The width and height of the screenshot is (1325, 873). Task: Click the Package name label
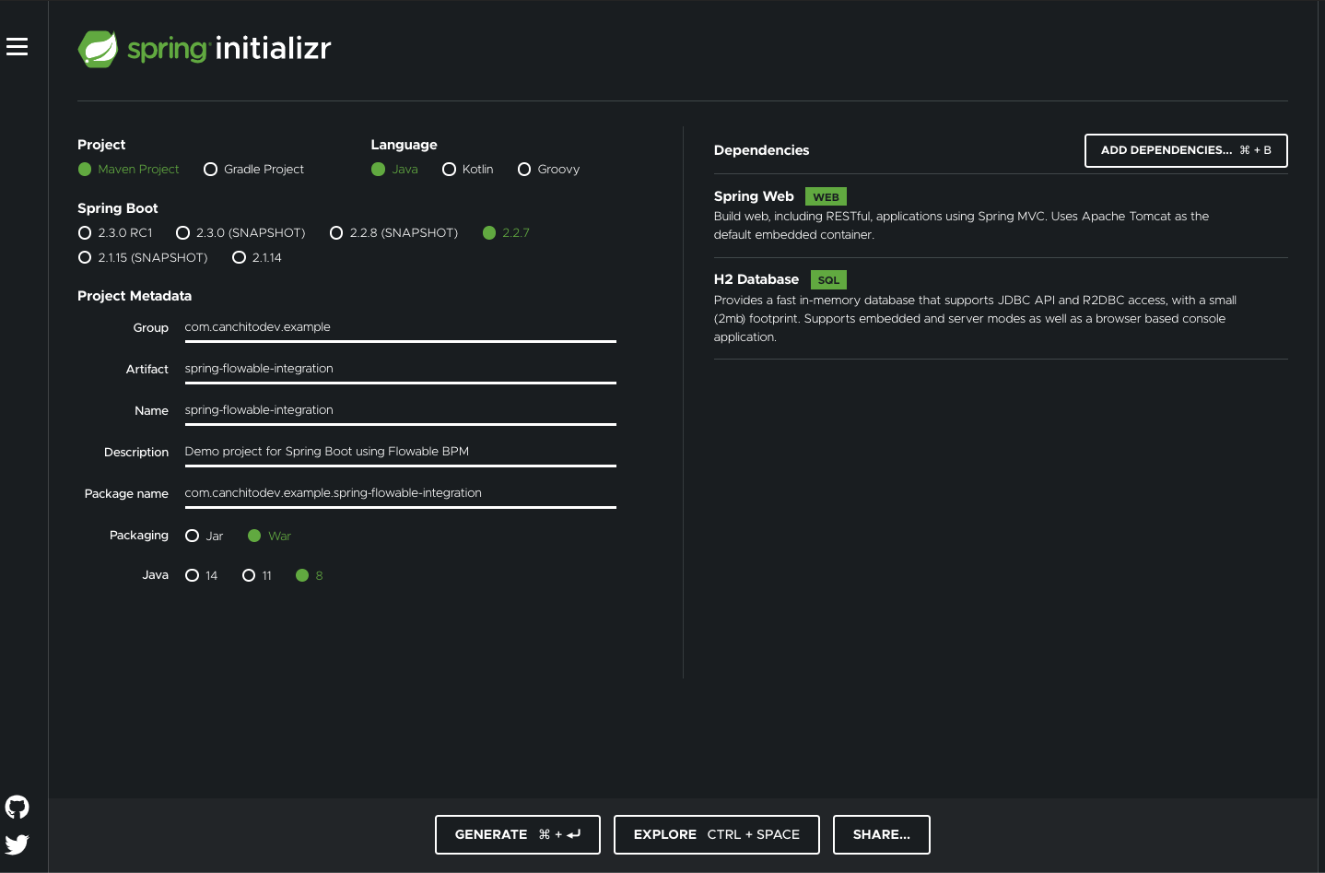click(x=126, y=494)
